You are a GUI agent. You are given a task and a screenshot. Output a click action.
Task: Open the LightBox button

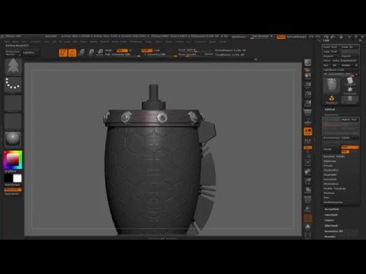coord(30,53)
